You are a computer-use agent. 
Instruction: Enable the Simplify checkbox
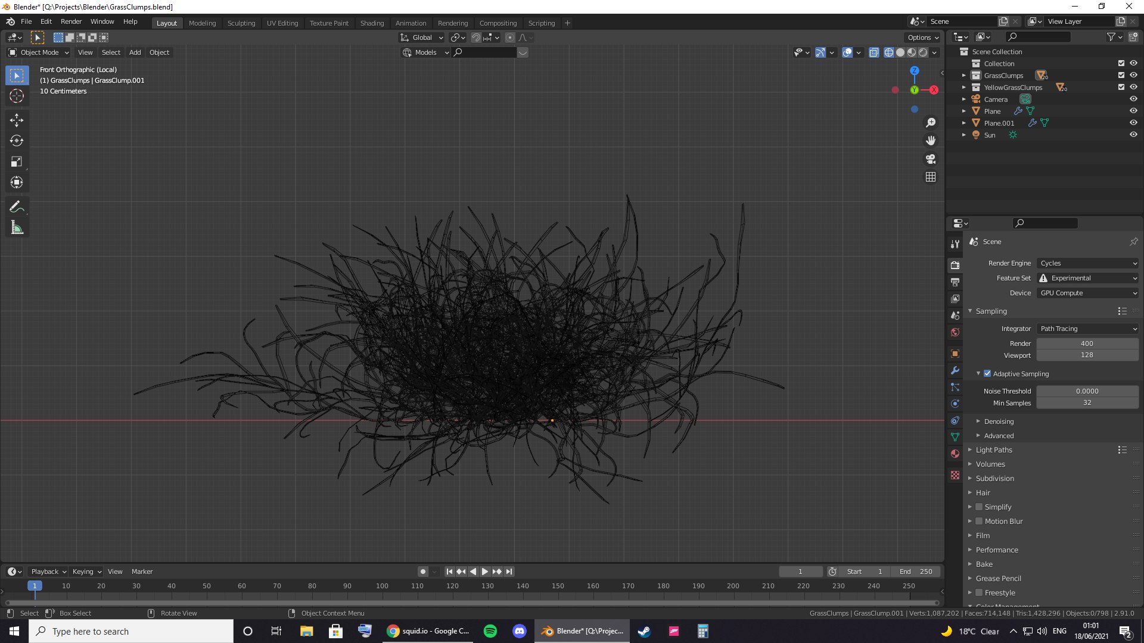coord(979,507)
